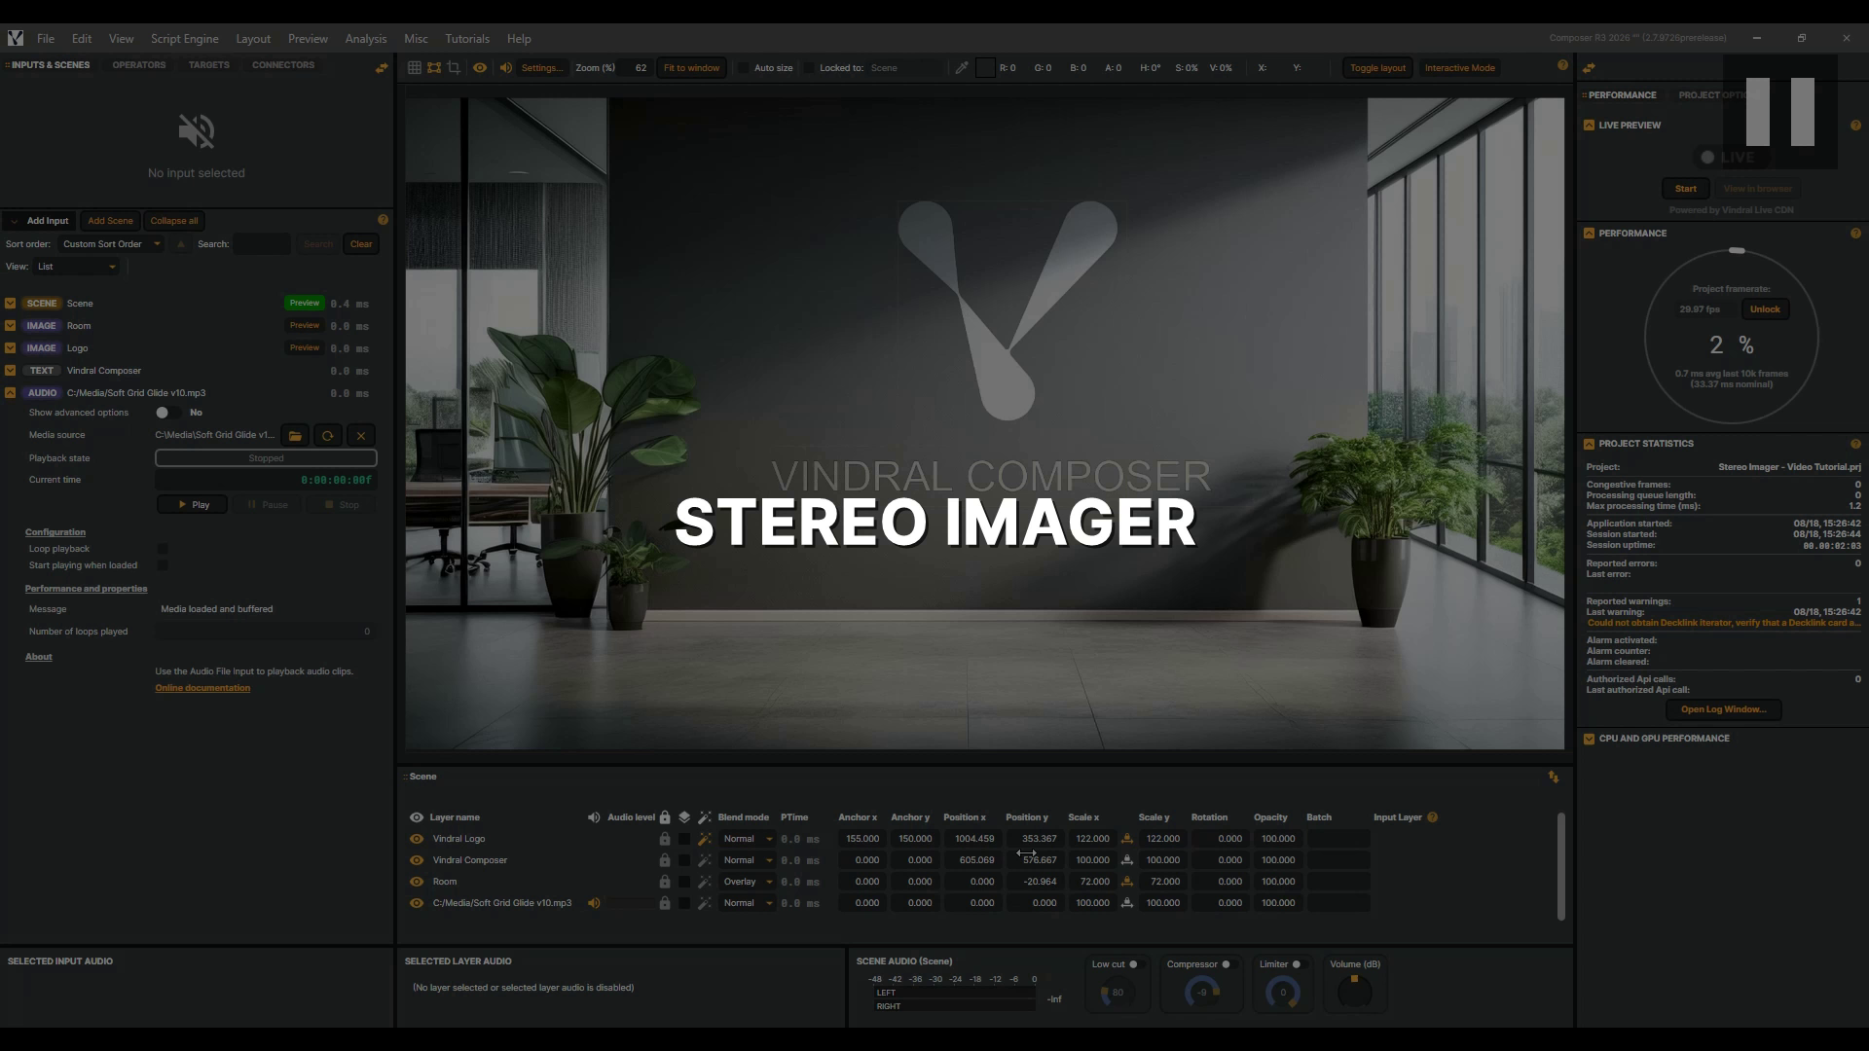Collapse the AUDIO input expander
The width and height of the screenshot is (1869, 1051).
(x=10, y=393)
